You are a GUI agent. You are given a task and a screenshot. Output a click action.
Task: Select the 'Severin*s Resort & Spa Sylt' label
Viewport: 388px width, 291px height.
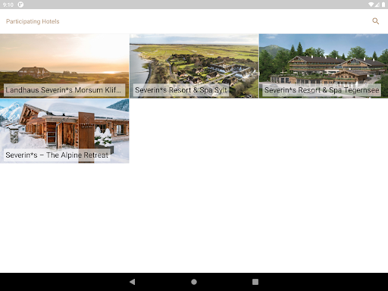point(181,90)
